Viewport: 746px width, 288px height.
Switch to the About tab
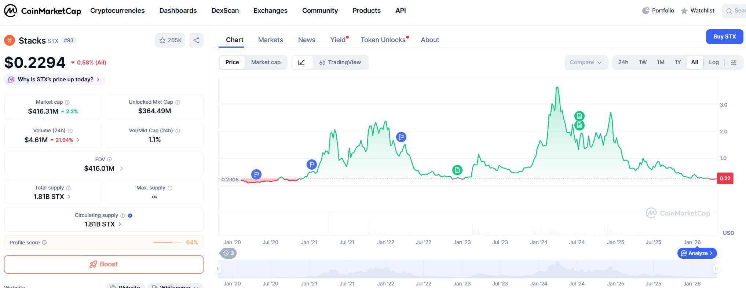pos(430,40)
